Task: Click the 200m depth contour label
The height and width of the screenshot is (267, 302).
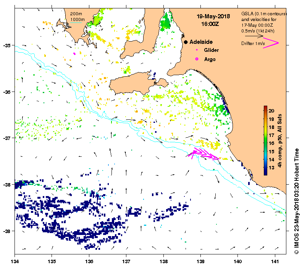Action: pos(76,14)
